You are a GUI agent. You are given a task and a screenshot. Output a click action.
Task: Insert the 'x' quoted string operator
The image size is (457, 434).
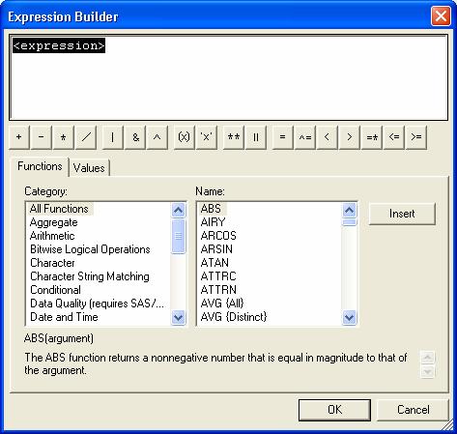coord(207,137)
